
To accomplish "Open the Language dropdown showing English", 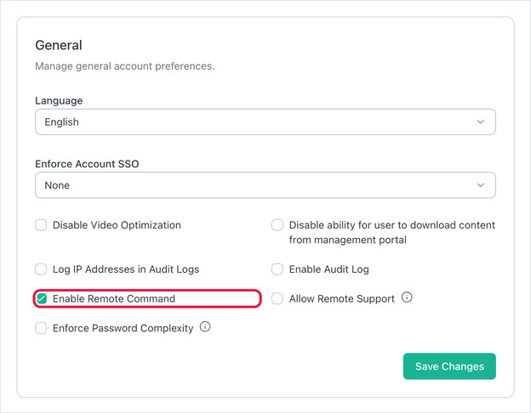I will click(265, 122).
